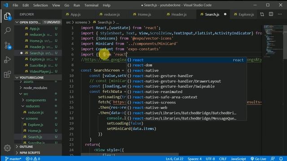Change language mode JavaScript
Screen dimensions: 287x161
pos(238,159)
